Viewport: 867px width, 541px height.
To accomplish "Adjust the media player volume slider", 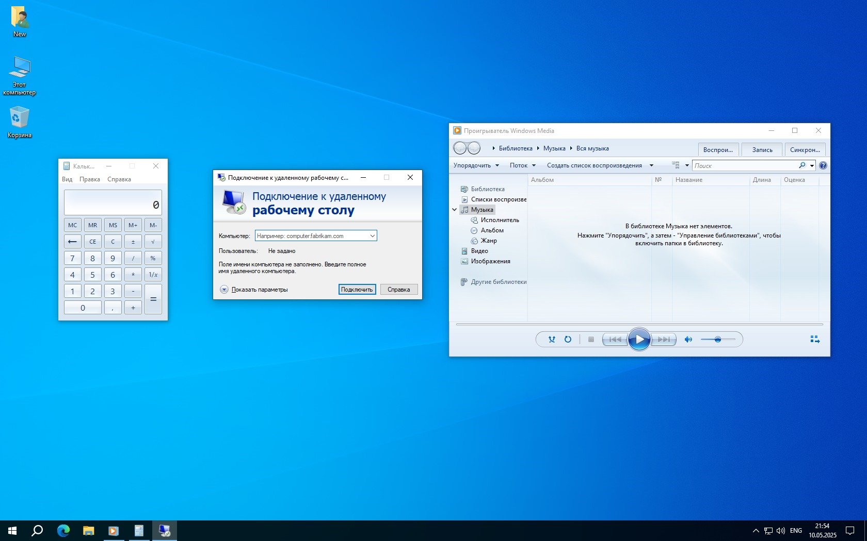I will 717,340.
